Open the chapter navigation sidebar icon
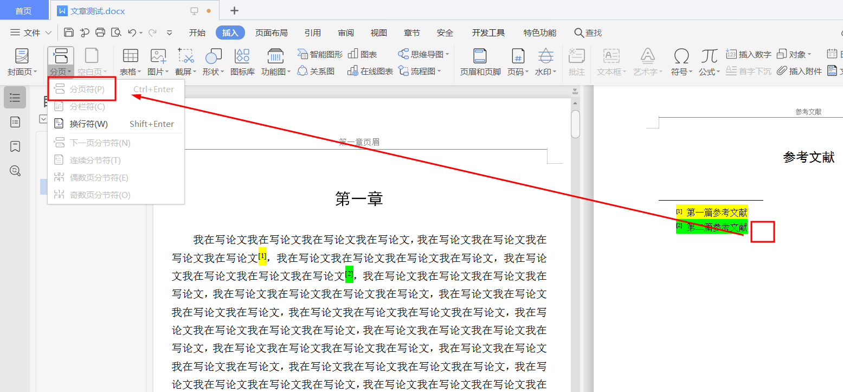The image size is (843, 392). tap(15, 122)
